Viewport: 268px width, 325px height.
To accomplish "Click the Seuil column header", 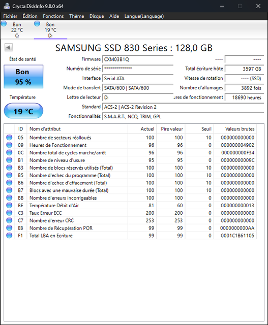I will click(199, 128).
